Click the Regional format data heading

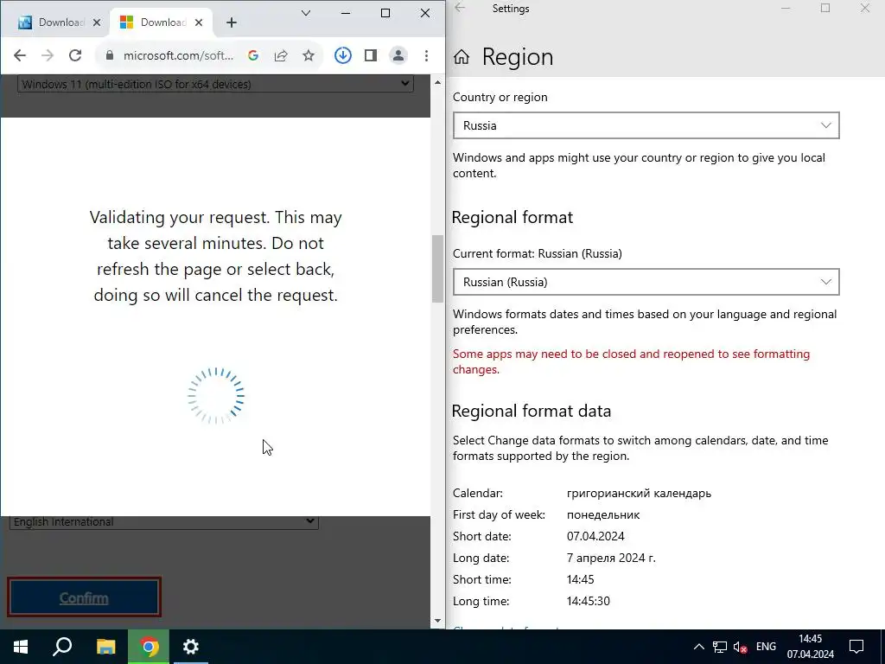tap(532, 411)
